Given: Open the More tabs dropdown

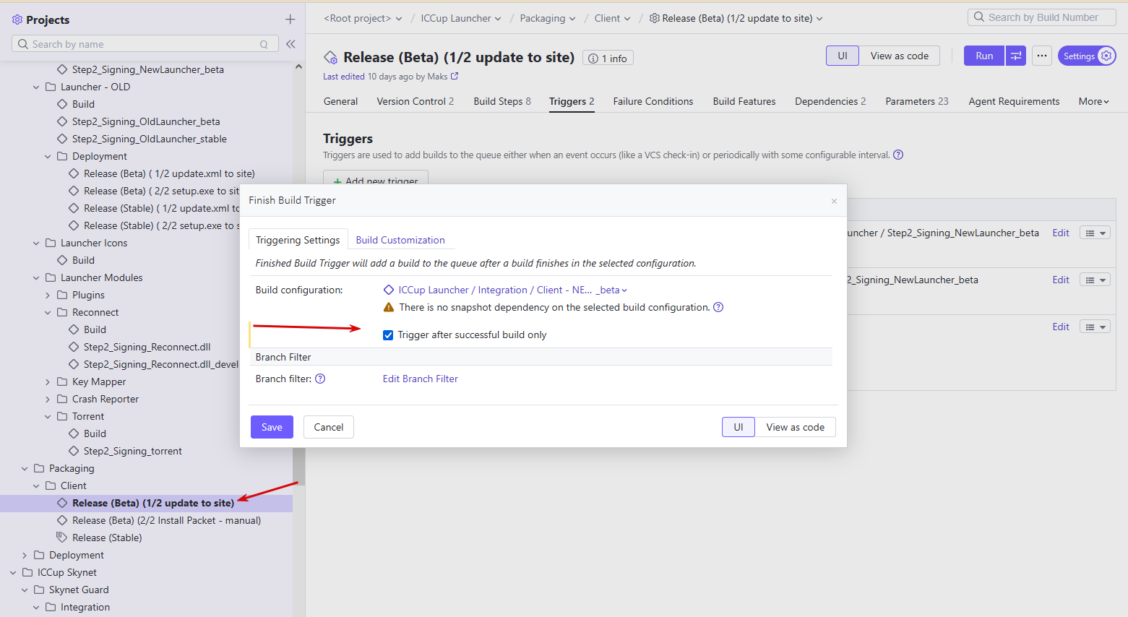Looking at the screenshot, I should [x=1093, y=101].
